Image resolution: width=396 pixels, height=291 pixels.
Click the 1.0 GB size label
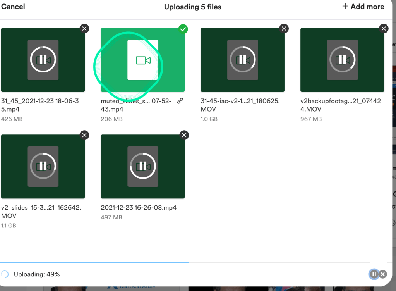pyautogui.click(x=209, y=119)
